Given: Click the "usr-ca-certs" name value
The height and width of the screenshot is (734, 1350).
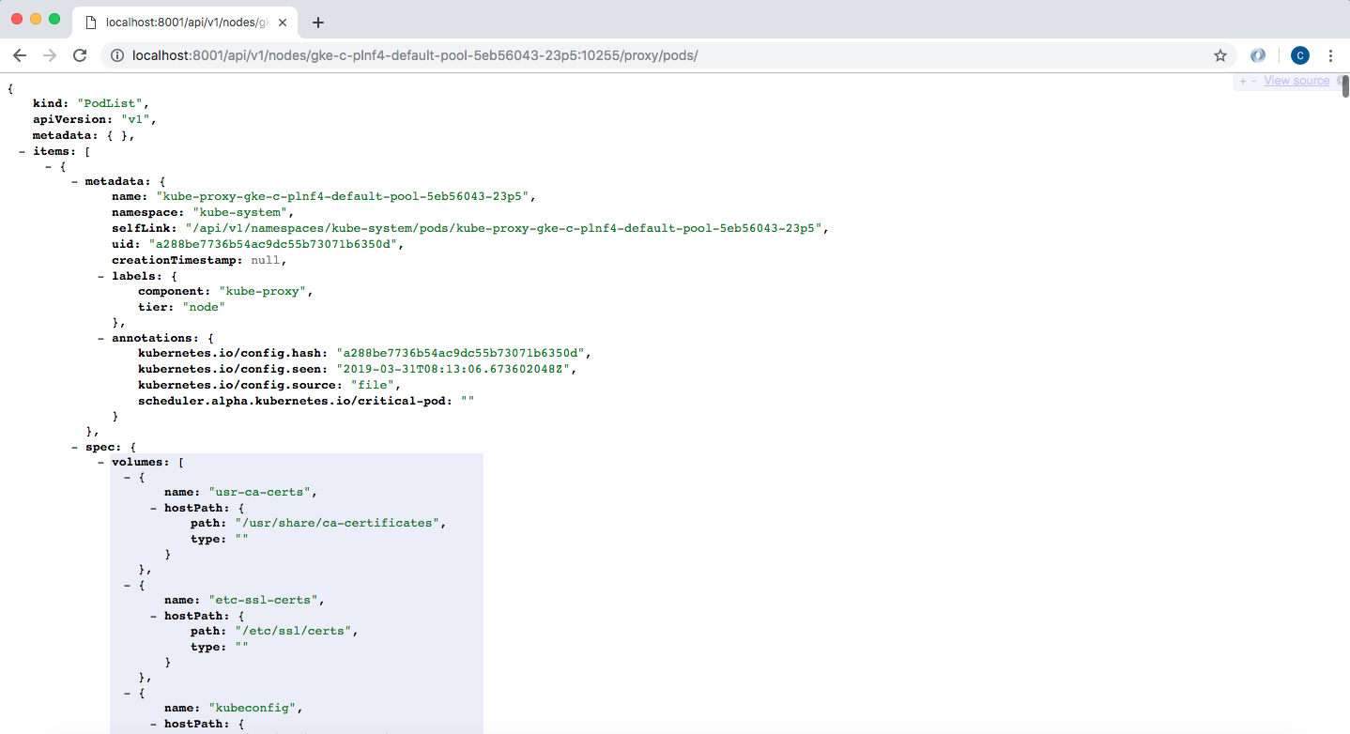Looking at the screenshot, I should click(x=259, y=492).
